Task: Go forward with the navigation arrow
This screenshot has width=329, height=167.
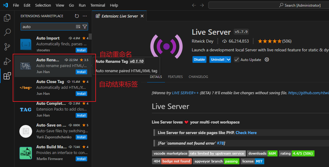Action: (202, 5)
